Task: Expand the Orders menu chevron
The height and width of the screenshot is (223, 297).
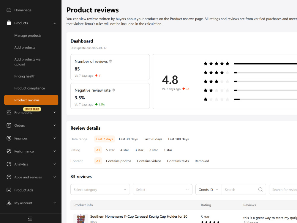Action: 55,125
